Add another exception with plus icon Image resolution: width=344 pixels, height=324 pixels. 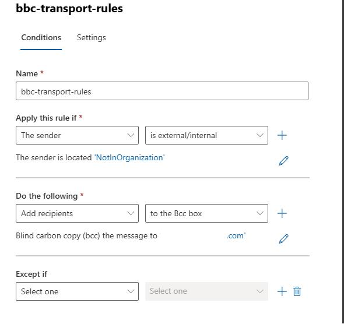coord(282,291)
